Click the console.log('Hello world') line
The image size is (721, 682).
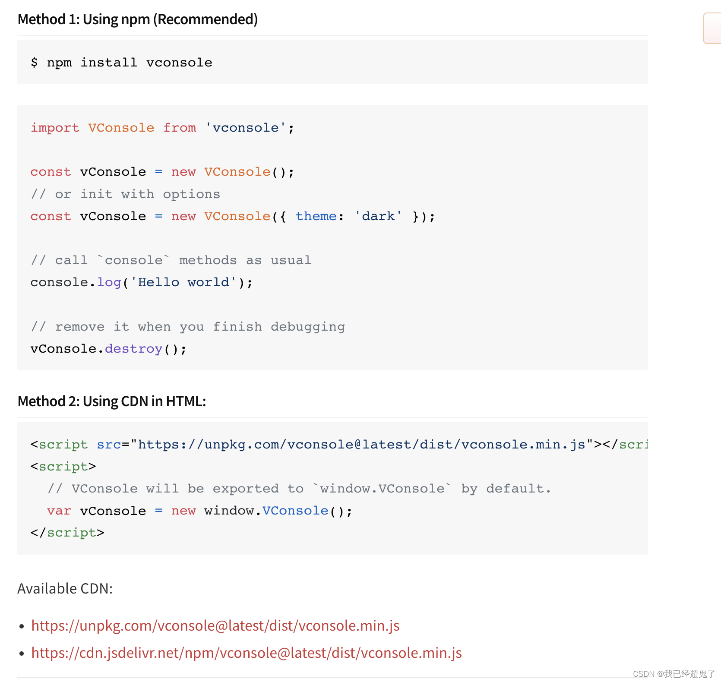click(142, 282)
